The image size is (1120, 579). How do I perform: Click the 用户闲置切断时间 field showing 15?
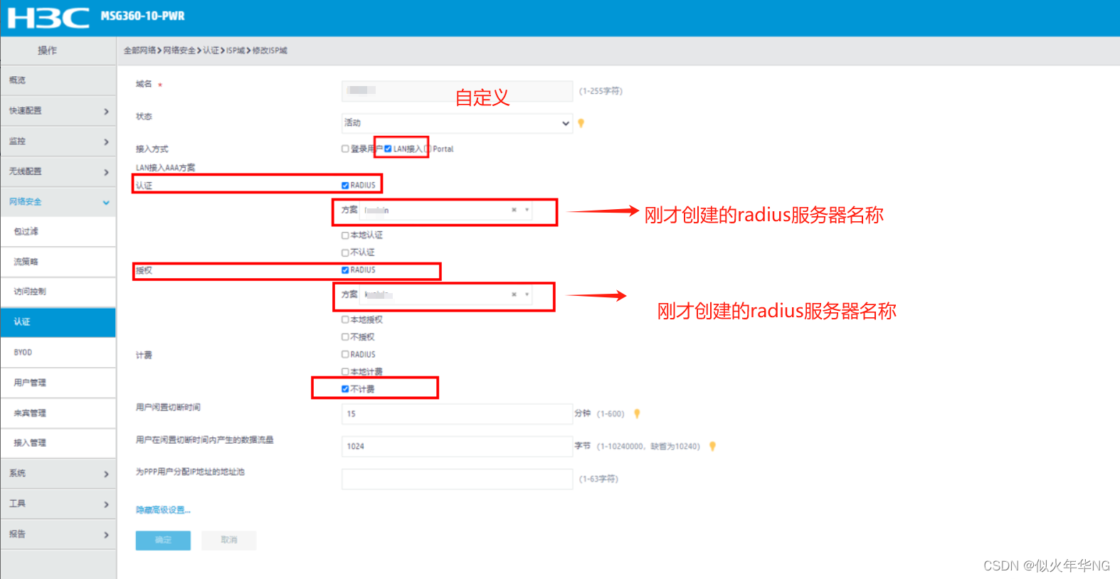pyautogui.click(x=457, y=414)
